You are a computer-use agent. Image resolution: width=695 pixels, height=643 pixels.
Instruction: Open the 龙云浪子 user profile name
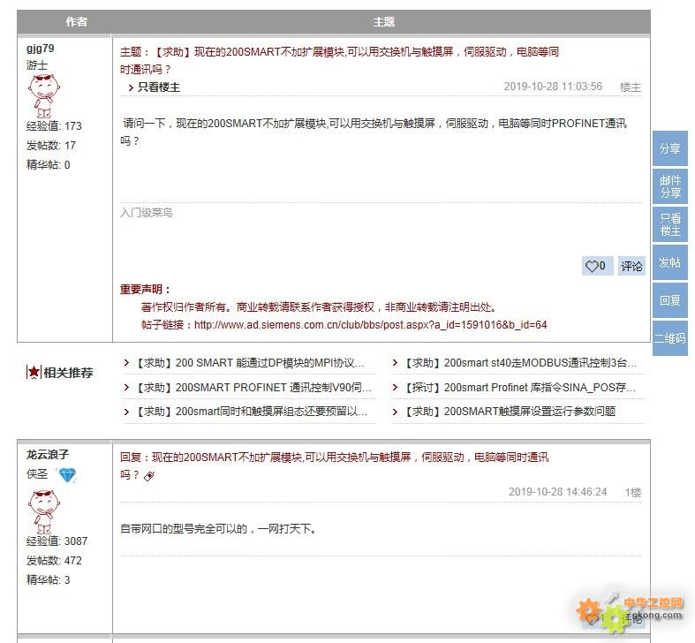click(x=48, y=455)
